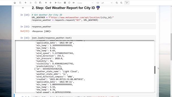The height and width of the screenshot is (97, 172).
Task: Click the In [16] prompt label
Action: pyautogui.click(x=25, y=38)
